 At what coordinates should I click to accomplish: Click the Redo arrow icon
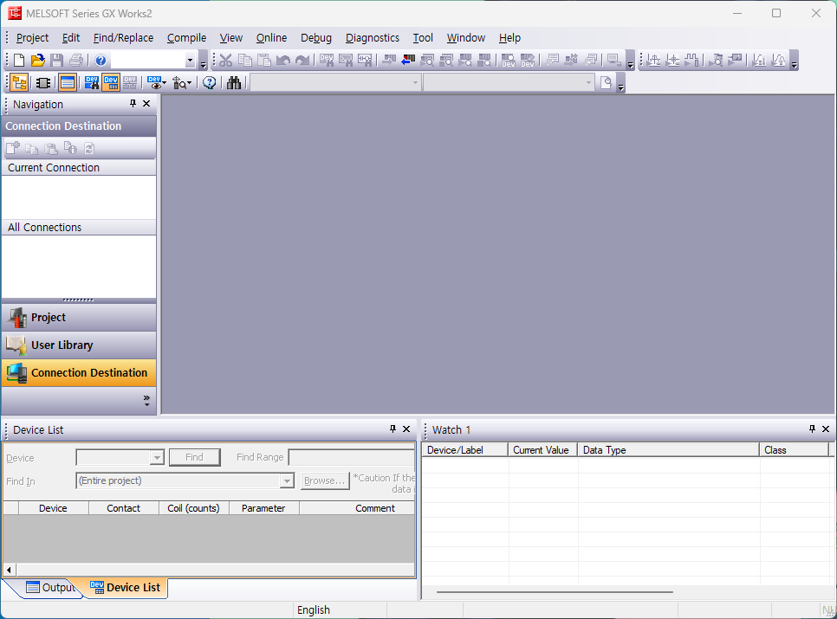[x=302, y=61]
